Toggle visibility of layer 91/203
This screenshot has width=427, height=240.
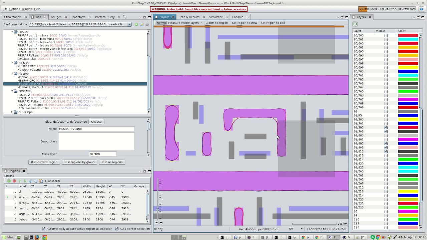click(386, 131)
